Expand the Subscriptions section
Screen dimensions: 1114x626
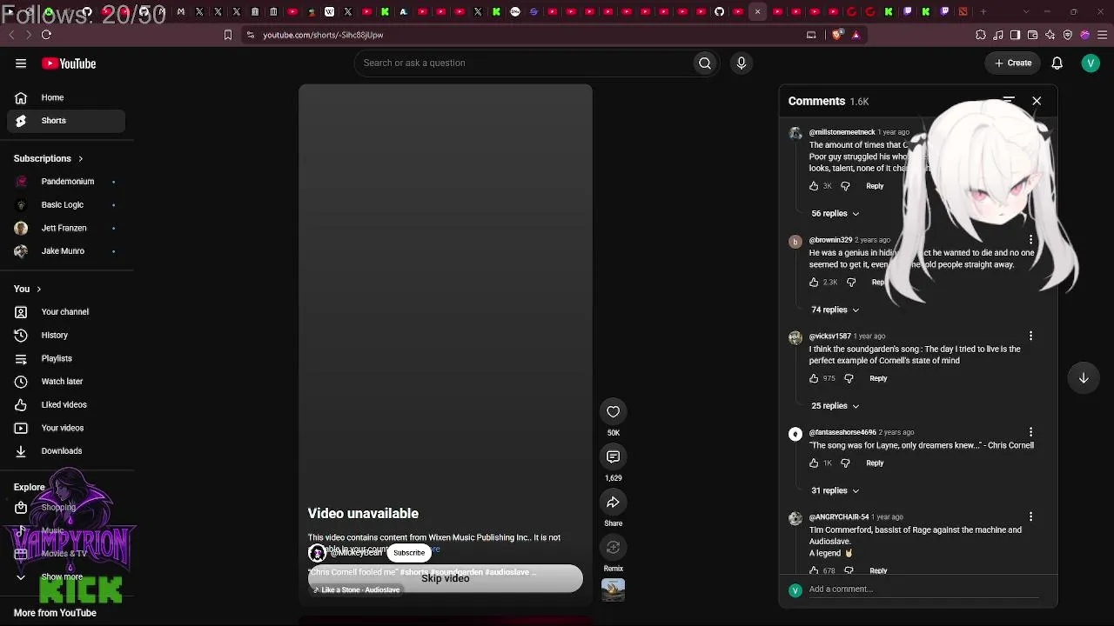coord(49,158)
